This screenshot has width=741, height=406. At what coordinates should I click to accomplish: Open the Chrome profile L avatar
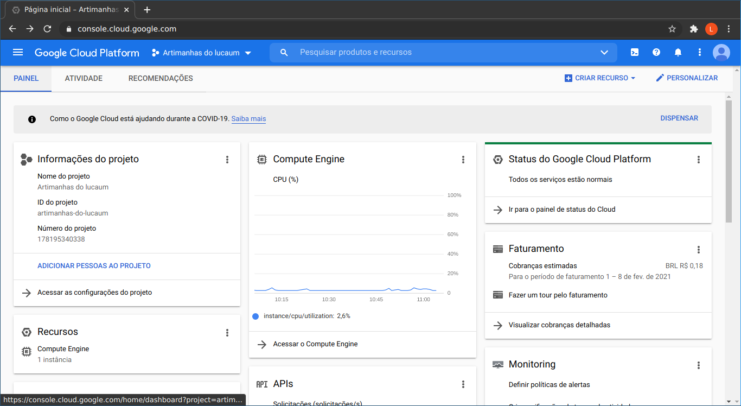(x=711, y=29)
